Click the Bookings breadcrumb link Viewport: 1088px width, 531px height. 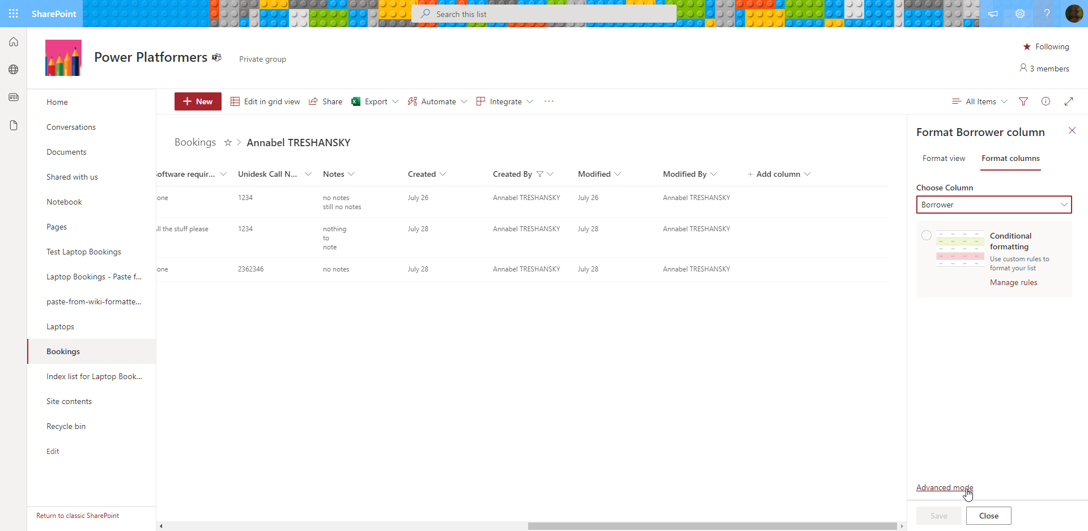pyautogui.click(x=195, y=142)
